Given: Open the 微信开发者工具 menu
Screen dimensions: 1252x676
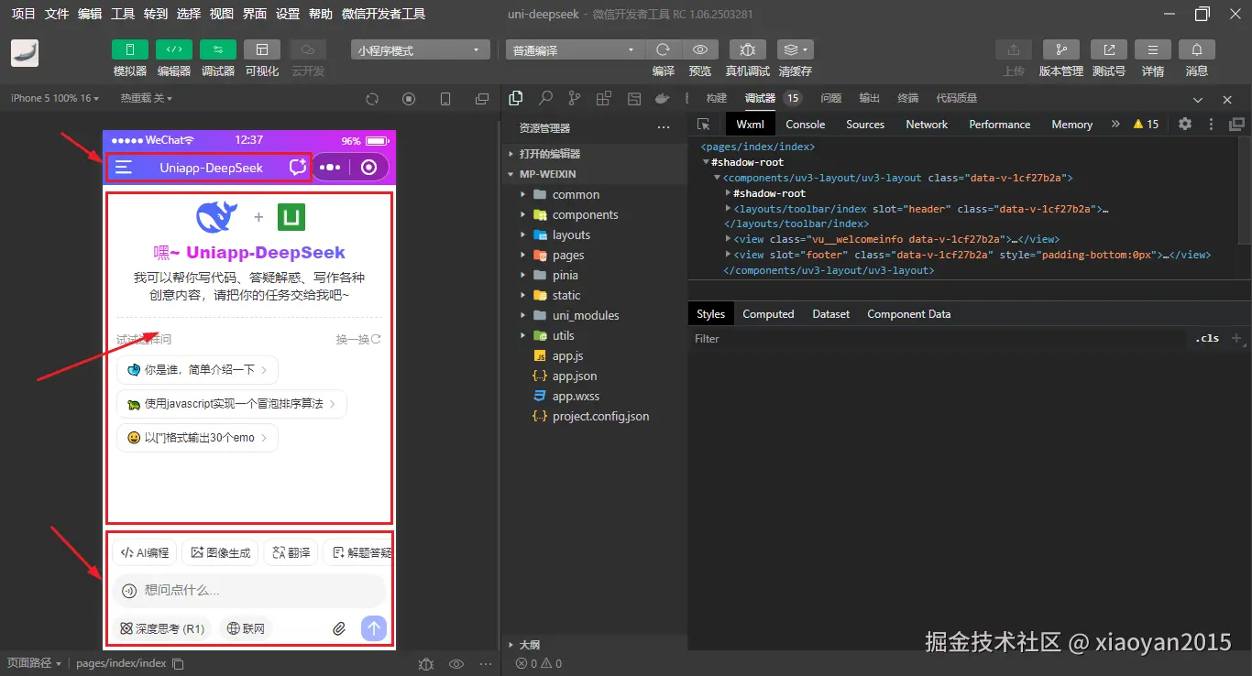Looking at the screenshot, I should (383, 14).
